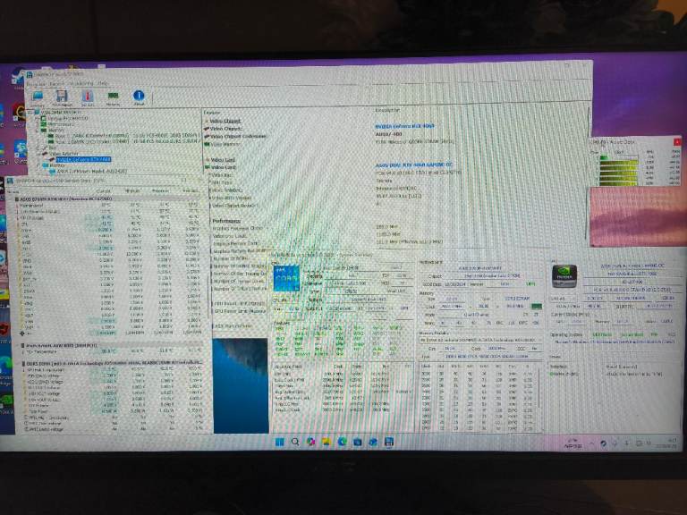
Task: Click the blue ASUS DUAL RTX card description link
Action: (413, 165)
